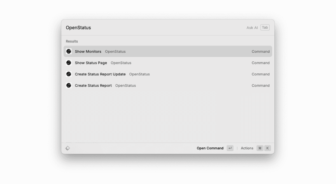Click the OpenStatus subtitle next to Create Status Report

coord(125,85)
